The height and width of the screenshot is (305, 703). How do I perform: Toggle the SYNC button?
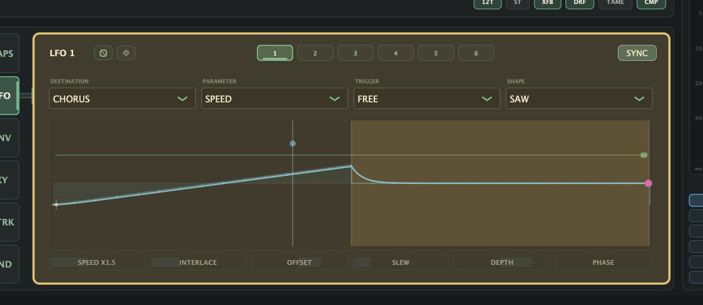[637, 53]
